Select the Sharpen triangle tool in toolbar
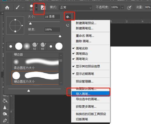 (x=5, y=107)
